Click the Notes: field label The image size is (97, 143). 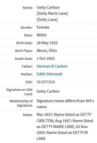pyautogui.click(x=28, y=115)
